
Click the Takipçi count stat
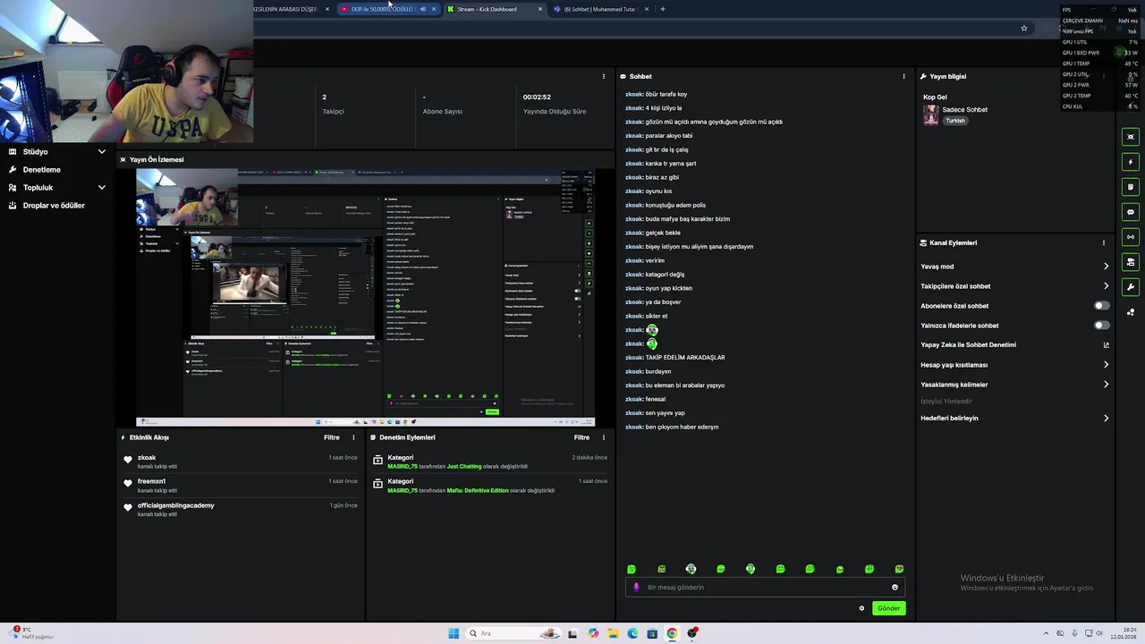point(324,97)
